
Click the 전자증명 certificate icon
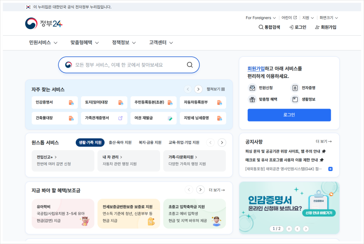tap(295, 88)
